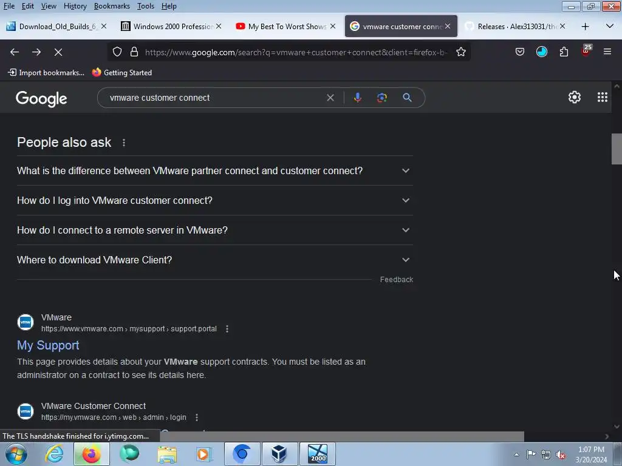Clear the Google search box
Image resolution: width=622 pixels, height=466 pixels.
click(x=330, y=98)
